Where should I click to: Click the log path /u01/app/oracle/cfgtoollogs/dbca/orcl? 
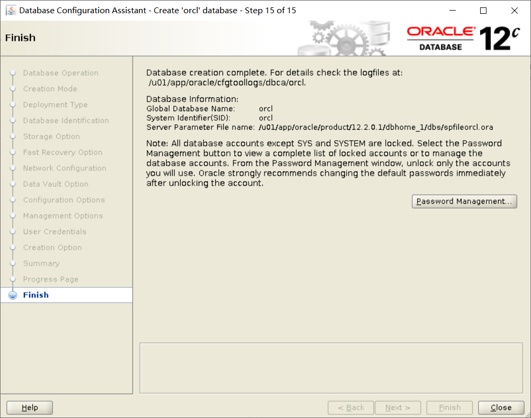pos(227,83)
